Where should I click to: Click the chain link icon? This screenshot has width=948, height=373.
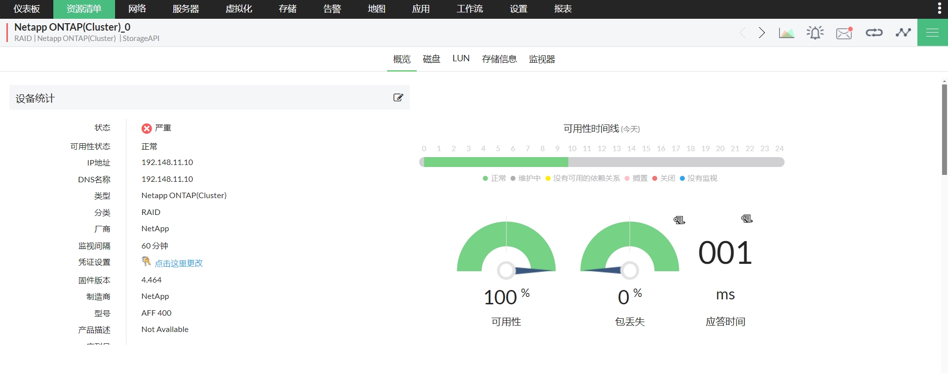click(874, 33)
